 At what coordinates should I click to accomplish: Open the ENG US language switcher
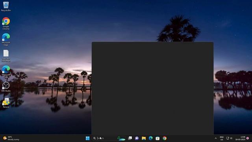tap(222, 138)
